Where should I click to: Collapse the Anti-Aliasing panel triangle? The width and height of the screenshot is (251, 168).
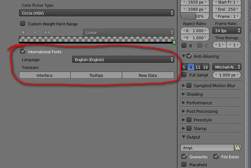click(184, 56)
